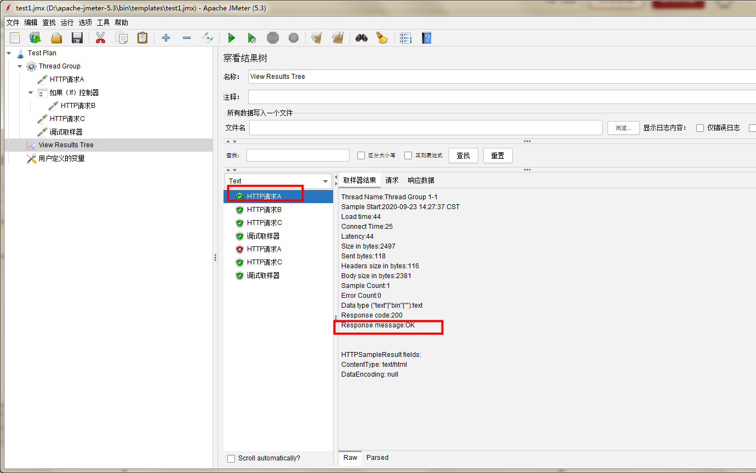Select 调试取样器 in the test plan tree
Viewport: 756px width, 473px height.
66,132
